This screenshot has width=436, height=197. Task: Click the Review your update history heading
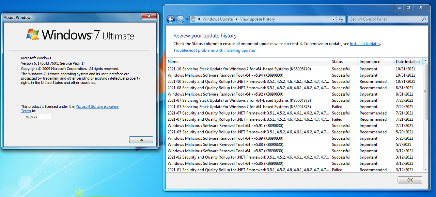pyautogui.click(x=205, y=36)
